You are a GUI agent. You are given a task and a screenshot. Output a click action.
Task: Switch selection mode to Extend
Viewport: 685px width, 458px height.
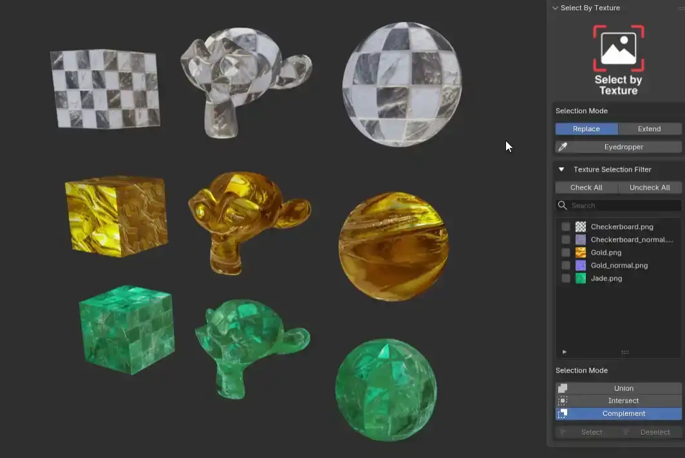(x=650, y=129)
